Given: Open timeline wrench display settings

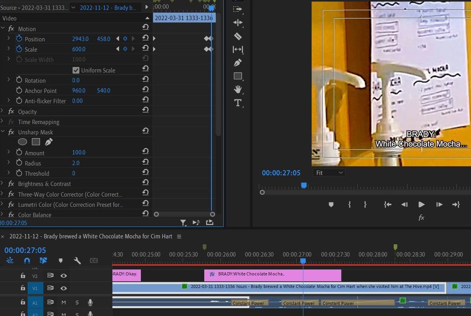Looking at the screenshot, I should 77,260.
